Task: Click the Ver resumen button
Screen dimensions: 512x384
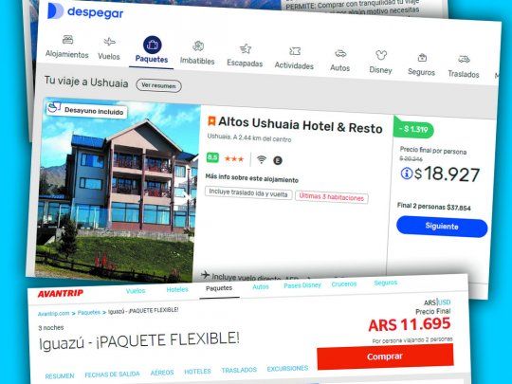Action: click(x=158, y=85)
